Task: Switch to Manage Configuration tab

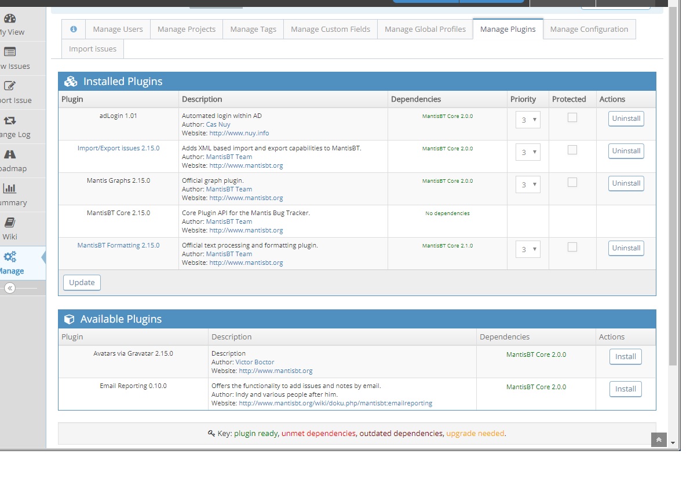Action: point(589,29)
